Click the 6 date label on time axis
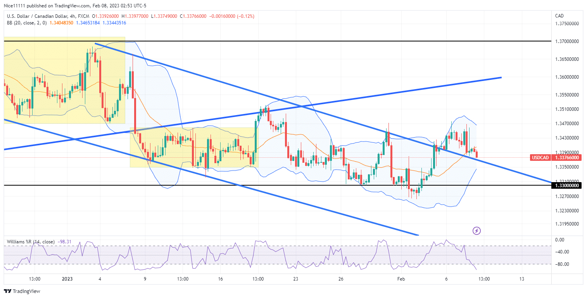The image size is (587, 298). [446, 279]
